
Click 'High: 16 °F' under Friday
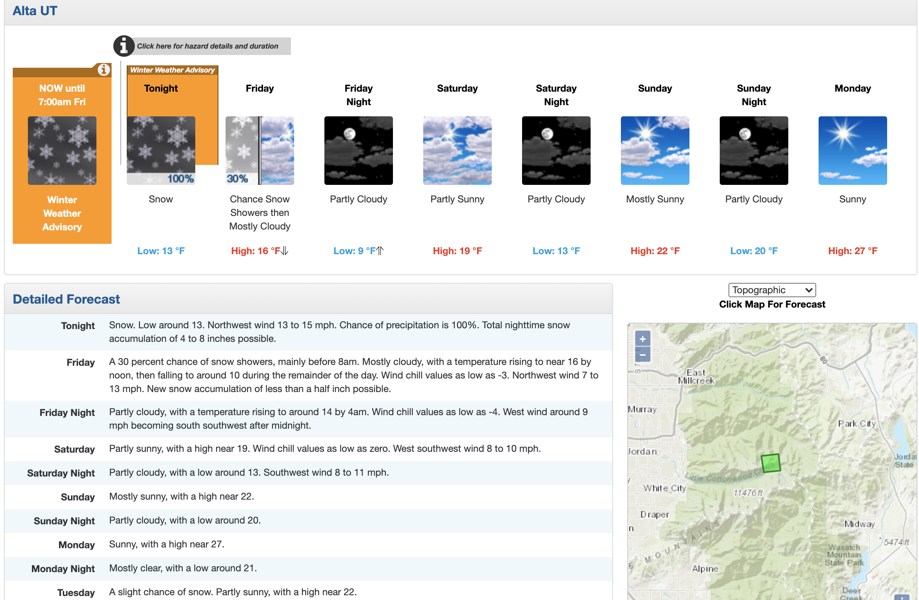coord(256,251)
